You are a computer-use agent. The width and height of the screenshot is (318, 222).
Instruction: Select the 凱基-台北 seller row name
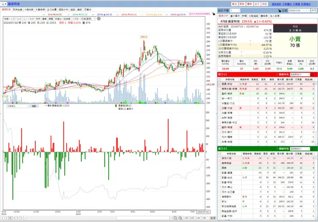point(227,178)
